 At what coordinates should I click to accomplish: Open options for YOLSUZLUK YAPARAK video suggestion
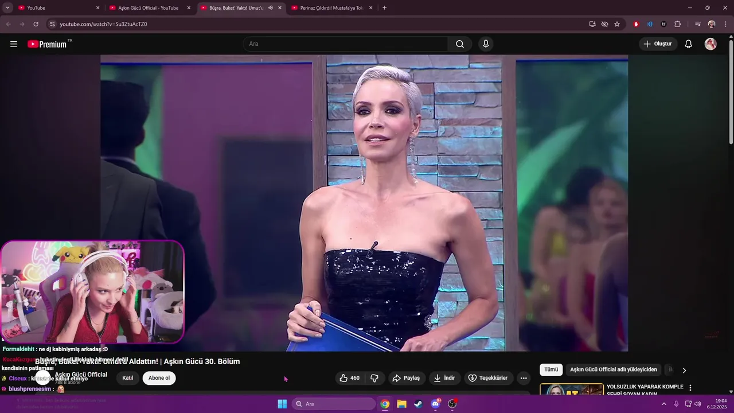690,388
